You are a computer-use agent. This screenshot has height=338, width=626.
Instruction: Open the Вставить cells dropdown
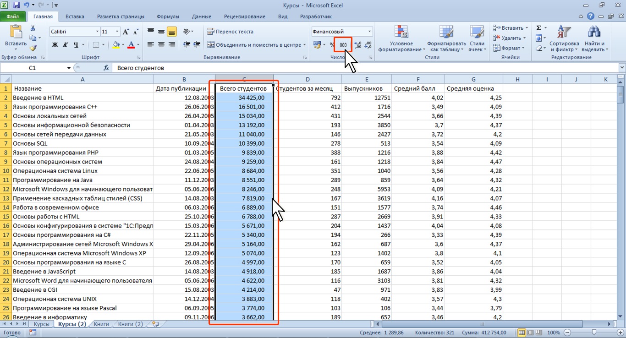point(510,28)
